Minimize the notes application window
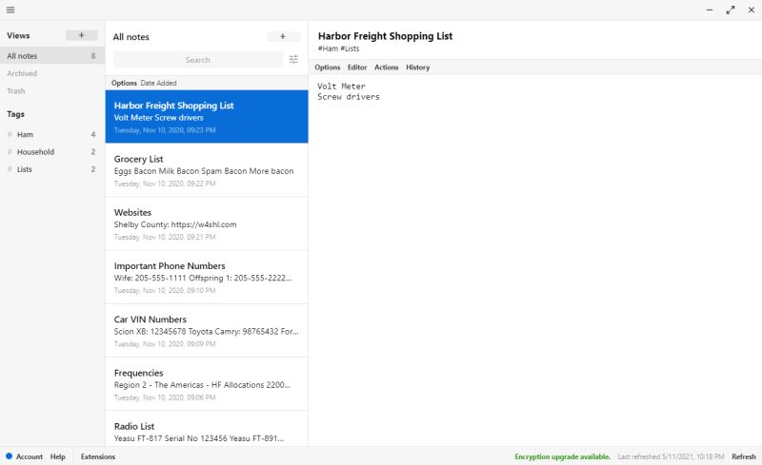 [x=710, y=10]
